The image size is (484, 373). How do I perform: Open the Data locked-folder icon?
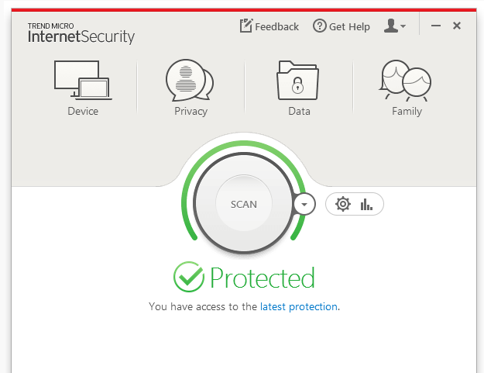(x=297, y=80)
